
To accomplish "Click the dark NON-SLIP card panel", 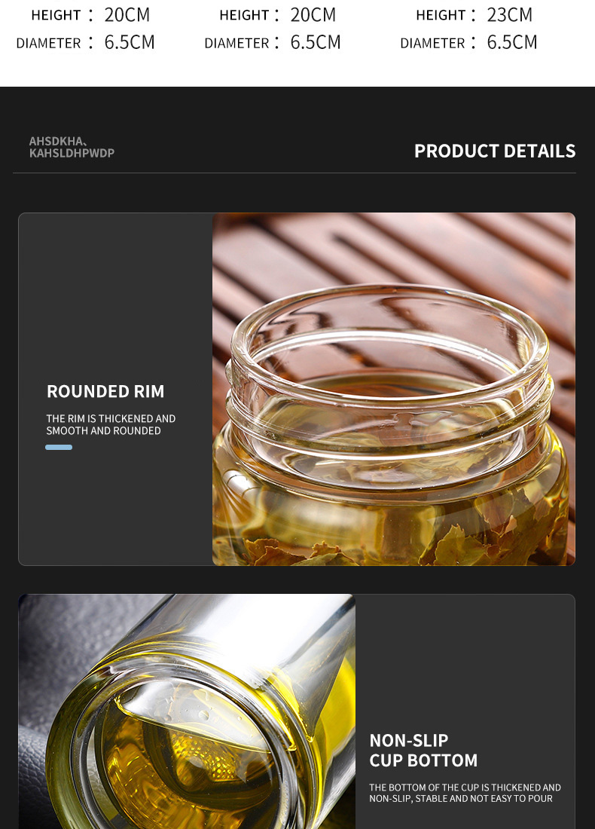I will (465, 711).
